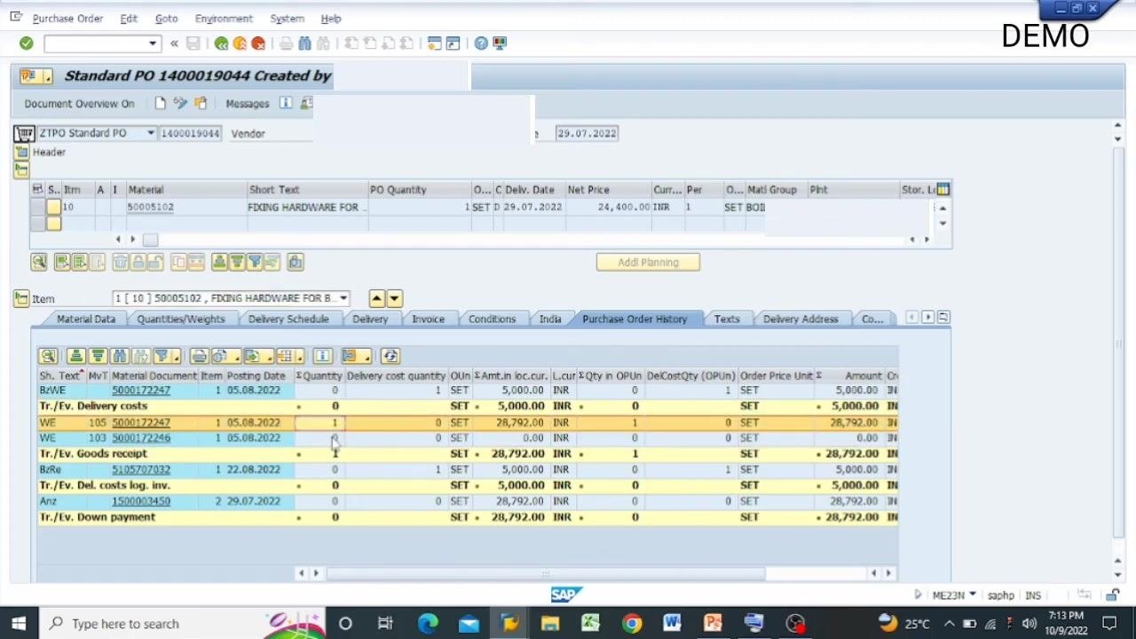Click the PO history Details magnifier icon

point(48,356)
